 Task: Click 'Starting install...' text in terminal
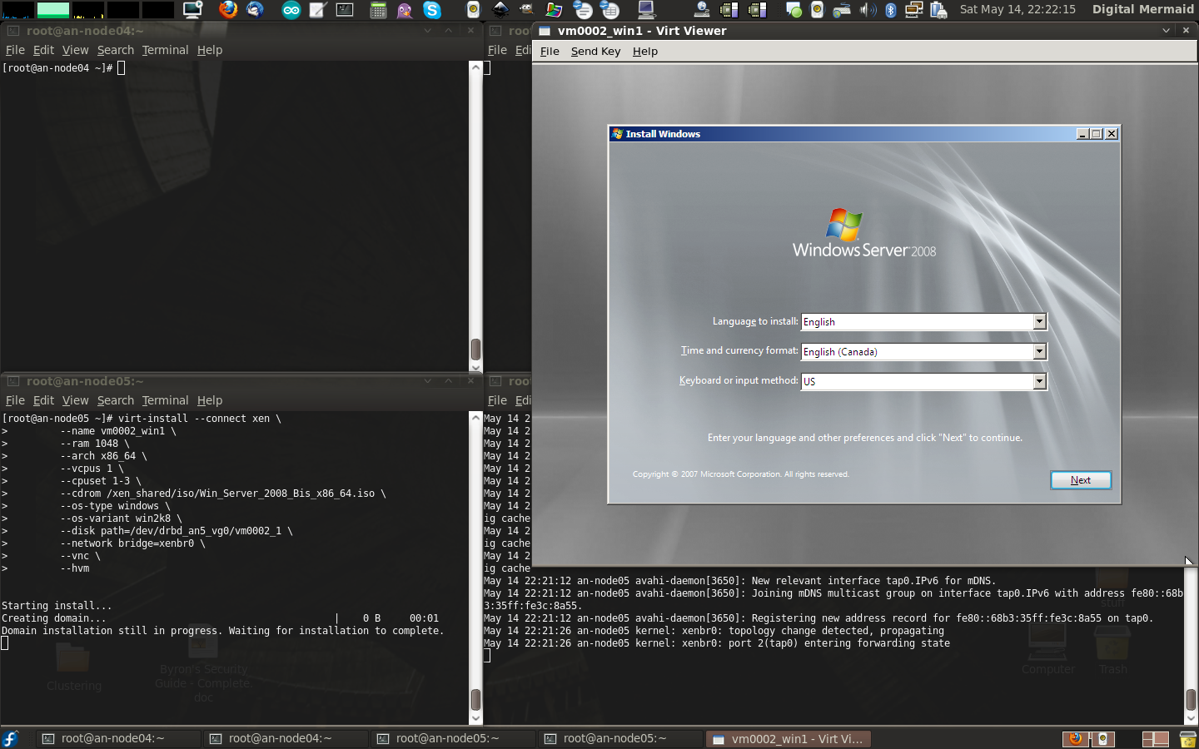(57, 606)
